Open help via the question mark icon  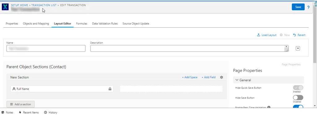pos(308,7)
